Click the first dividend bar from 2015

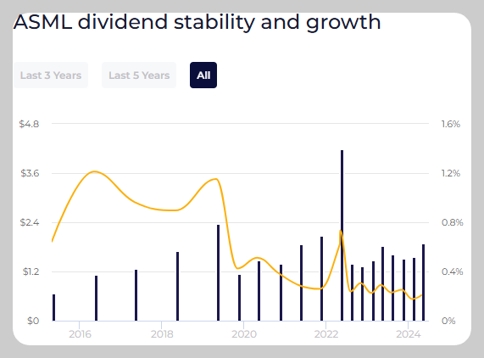[x=53, y=308]
